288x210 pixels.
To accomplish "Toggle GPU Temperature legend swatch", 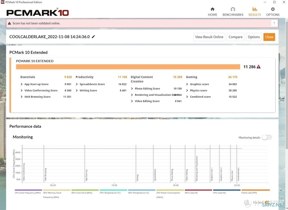I will click(142, 190).
